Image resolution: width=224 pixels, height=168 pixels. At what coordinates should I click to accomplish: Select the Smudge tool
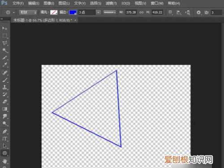coord(4,116)
